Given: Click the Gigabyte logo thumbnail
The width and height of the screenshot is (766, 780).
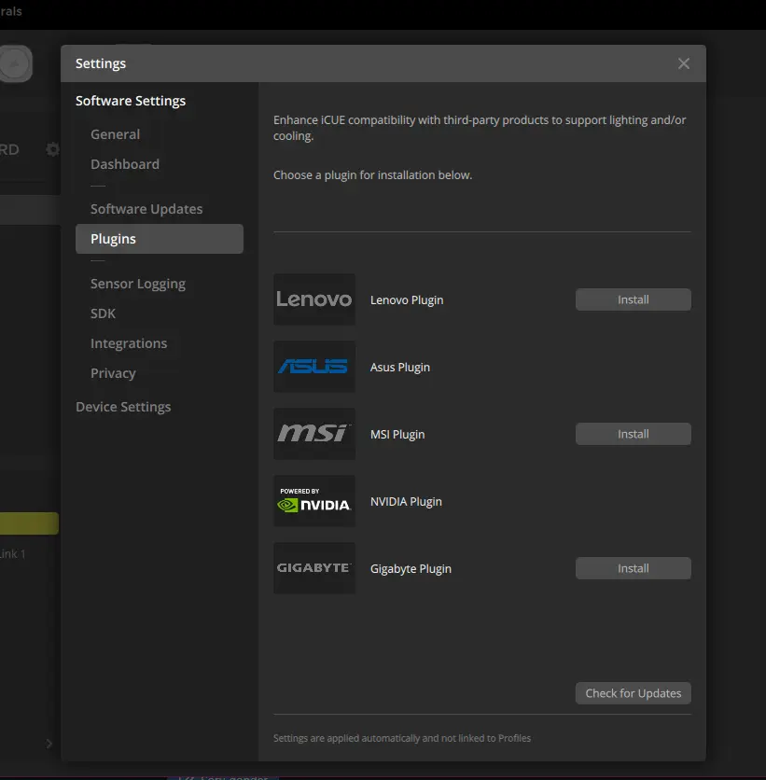Looking at the screenshot, I should click(x=314, y=568).
